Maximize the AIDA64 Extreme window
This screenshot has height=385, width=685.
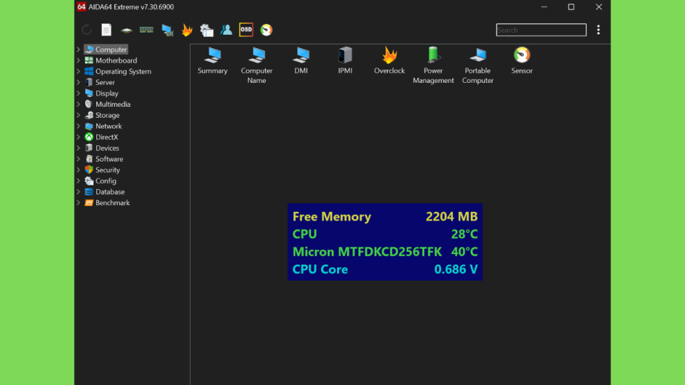571,7
